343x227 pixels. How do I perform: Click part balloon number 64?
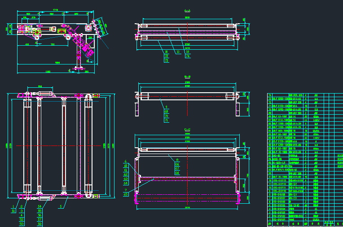pos(126,183)
